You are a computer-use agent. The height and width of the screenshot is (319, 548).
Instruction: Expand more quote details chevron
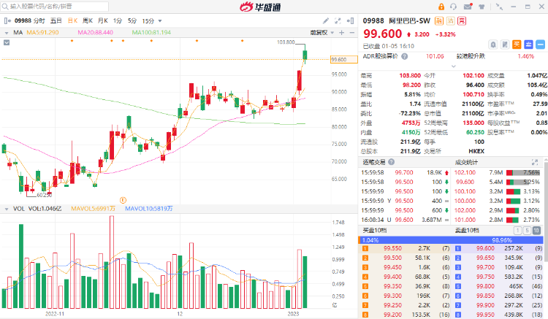point(454,66)
